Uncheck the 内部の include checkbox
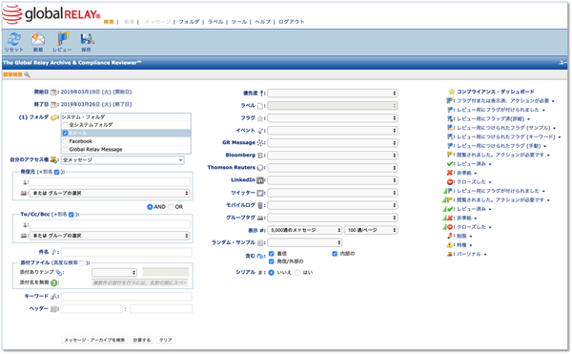 coord(335,254)
